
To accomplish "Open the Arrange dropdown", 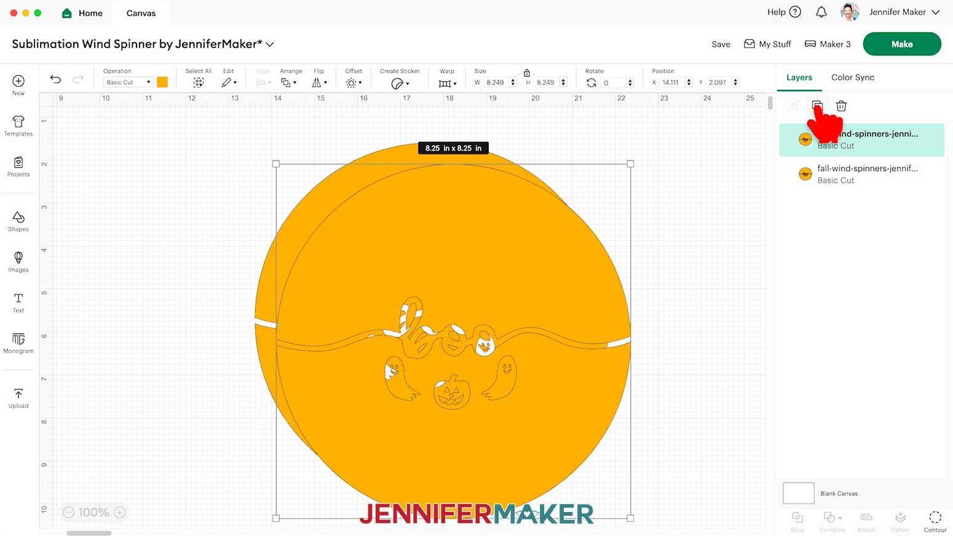I will (288, 82).
